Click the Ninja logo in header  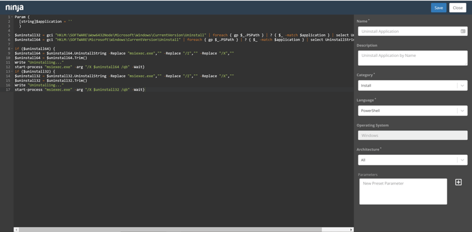click(x=15, y=8)
